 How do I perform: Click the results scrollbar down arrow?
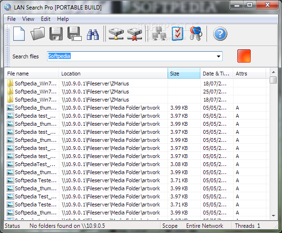pyautogui.click(x=273, y=215)
